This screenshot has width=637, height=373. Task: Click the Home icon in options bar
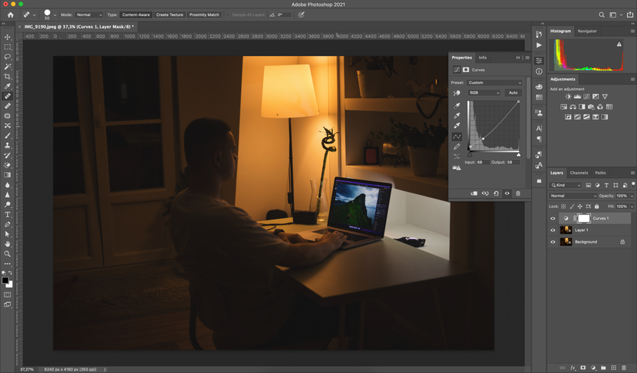[11, 14]
